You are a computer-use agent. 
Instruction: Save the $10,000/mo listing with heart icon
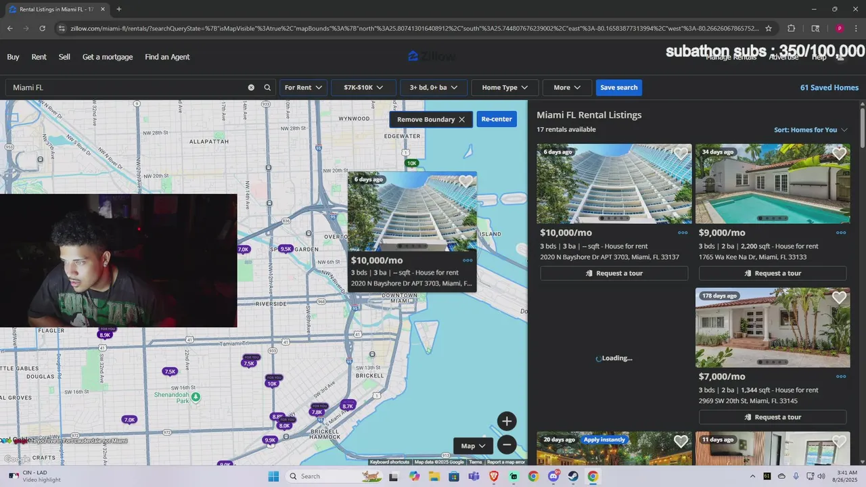(x=681, y=154)
